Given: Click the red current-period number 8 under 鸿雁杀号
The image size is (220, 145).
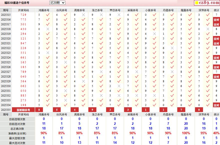Looking at the screenshot, I should [39, 110].
